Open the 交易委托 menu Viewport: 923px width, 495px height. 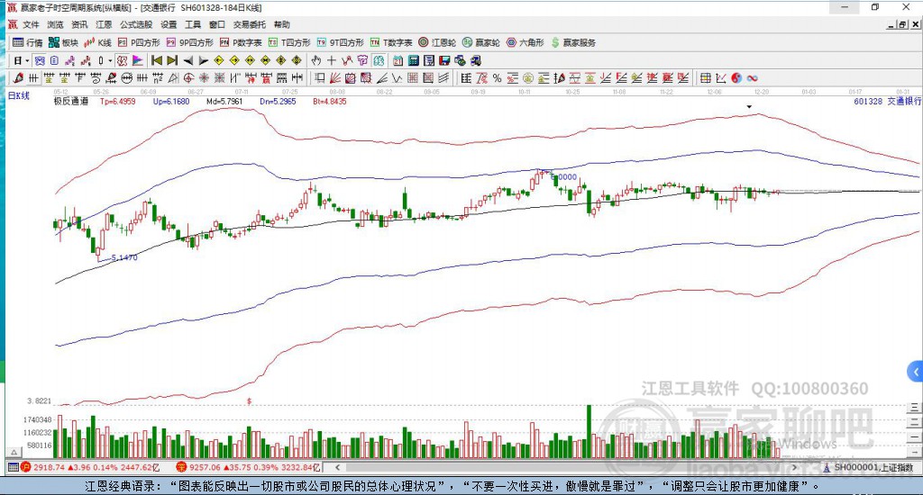coord(249,24)
